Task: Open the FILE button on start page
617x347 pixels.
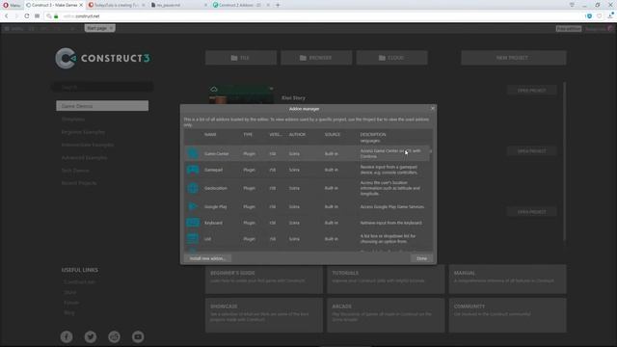Action: tap(240, 58)
